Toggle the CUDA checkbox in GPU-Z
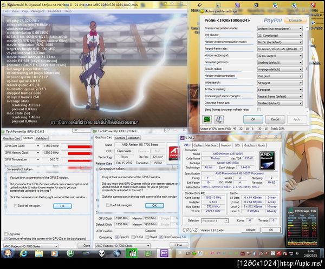 pyautogui.click(x=133, y=237)
